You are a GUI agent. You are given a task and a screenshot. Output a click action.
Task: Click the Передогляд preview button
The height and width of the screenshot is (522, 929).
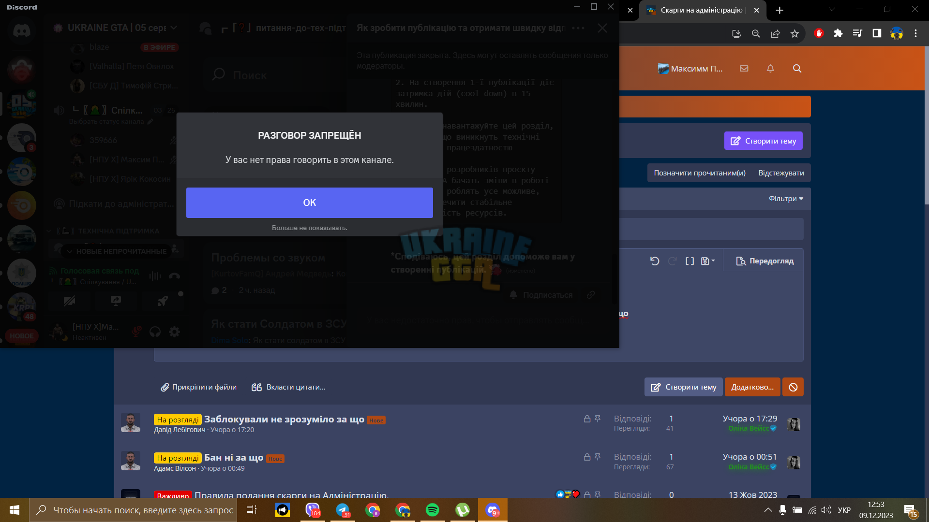pyautogui.click(x=764, y=261)
